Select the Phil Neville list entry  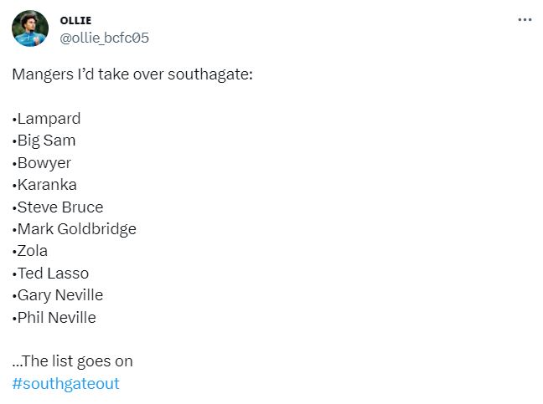[54, 318]
